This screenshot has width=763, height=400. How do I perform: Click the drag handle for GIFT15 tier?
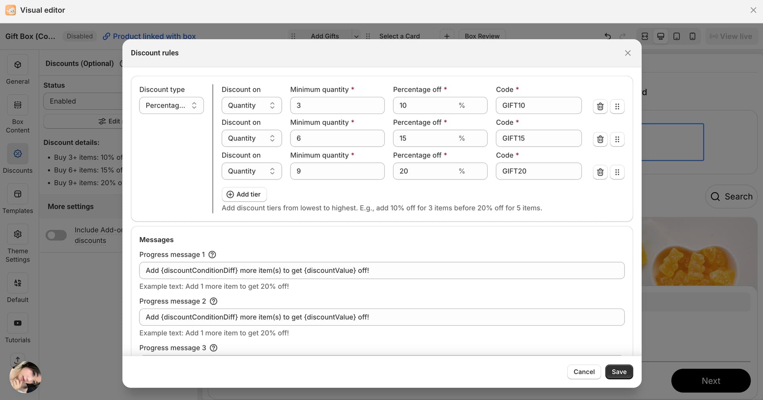click(x=617, y=139)
